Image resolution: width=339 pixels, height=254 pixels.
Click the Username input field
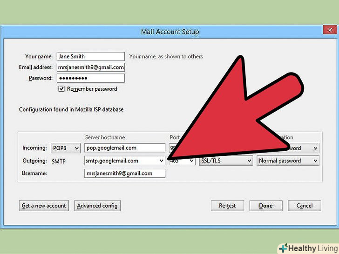tap(125, 173)
